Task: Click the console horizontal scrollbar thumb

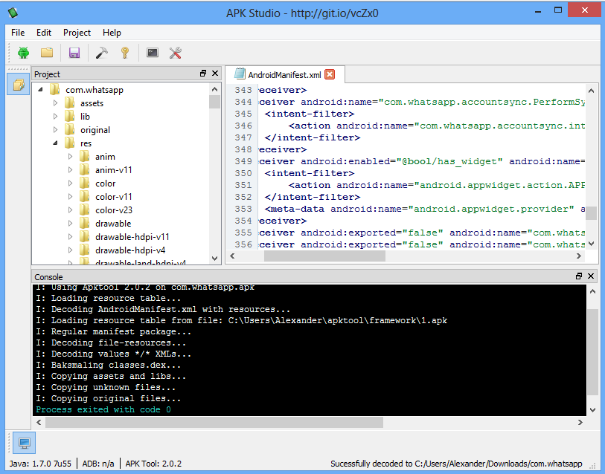Action: coord(214,422)
